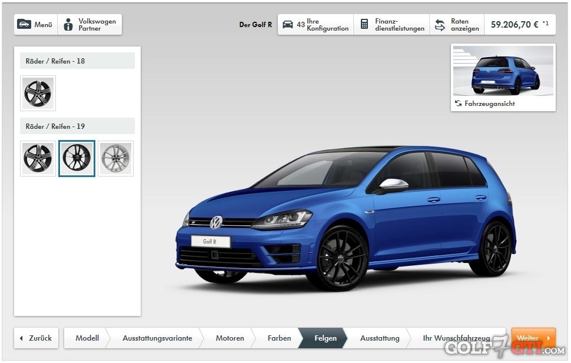Go to the Ausstattungsvariante step
The image size is (571, 363).
157,338
